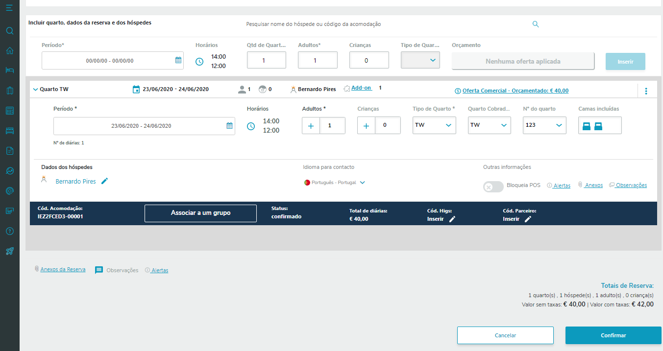Increase Adultos count with plus button
Image resolution: width=663 pixels, height=351 pixels.
coord(311,126)
